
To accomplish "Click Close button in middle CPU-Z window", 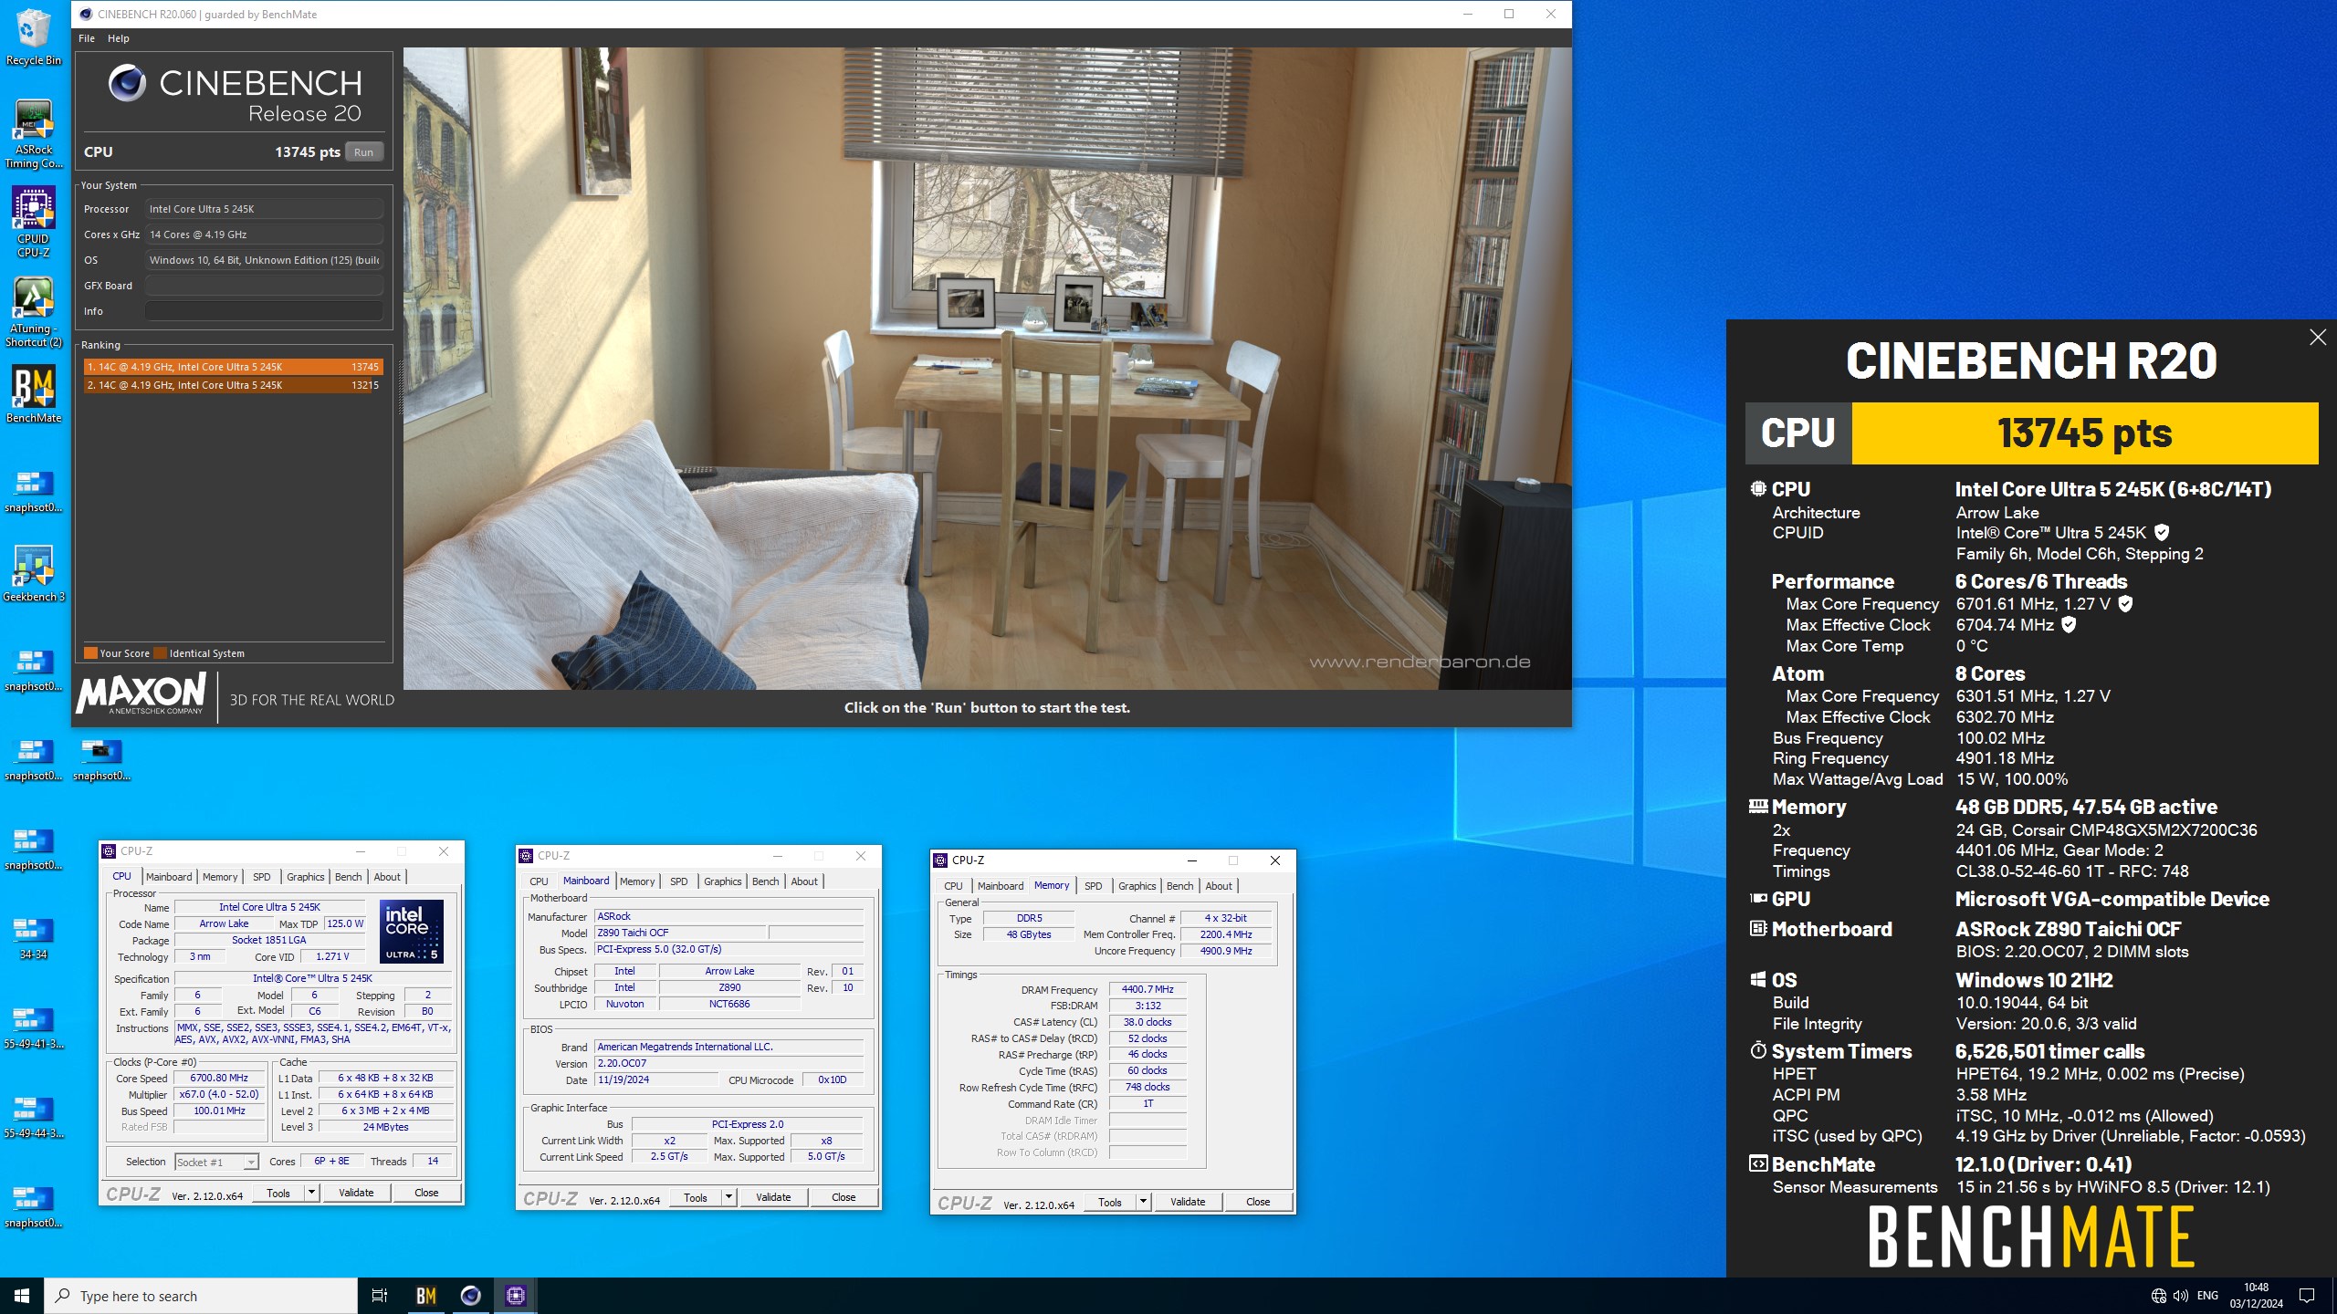I will 844,1197.
